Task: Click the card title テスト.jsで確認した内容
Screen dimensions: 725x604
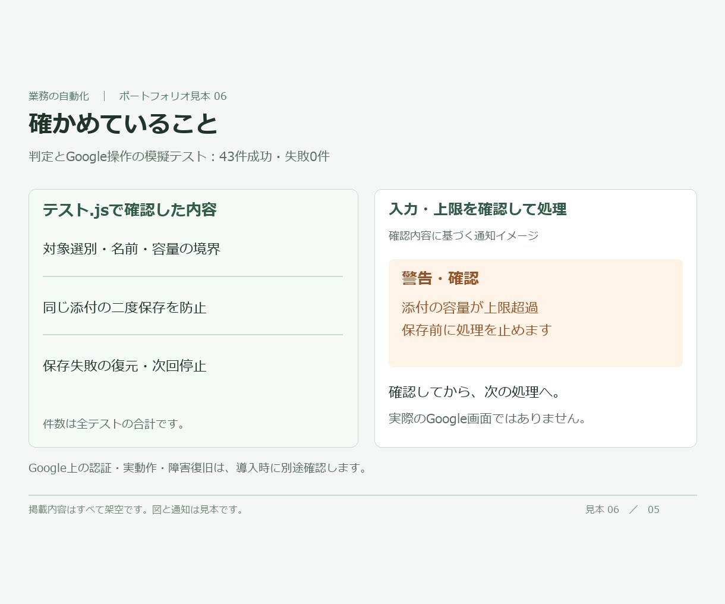Action: [x=130, y=210]
